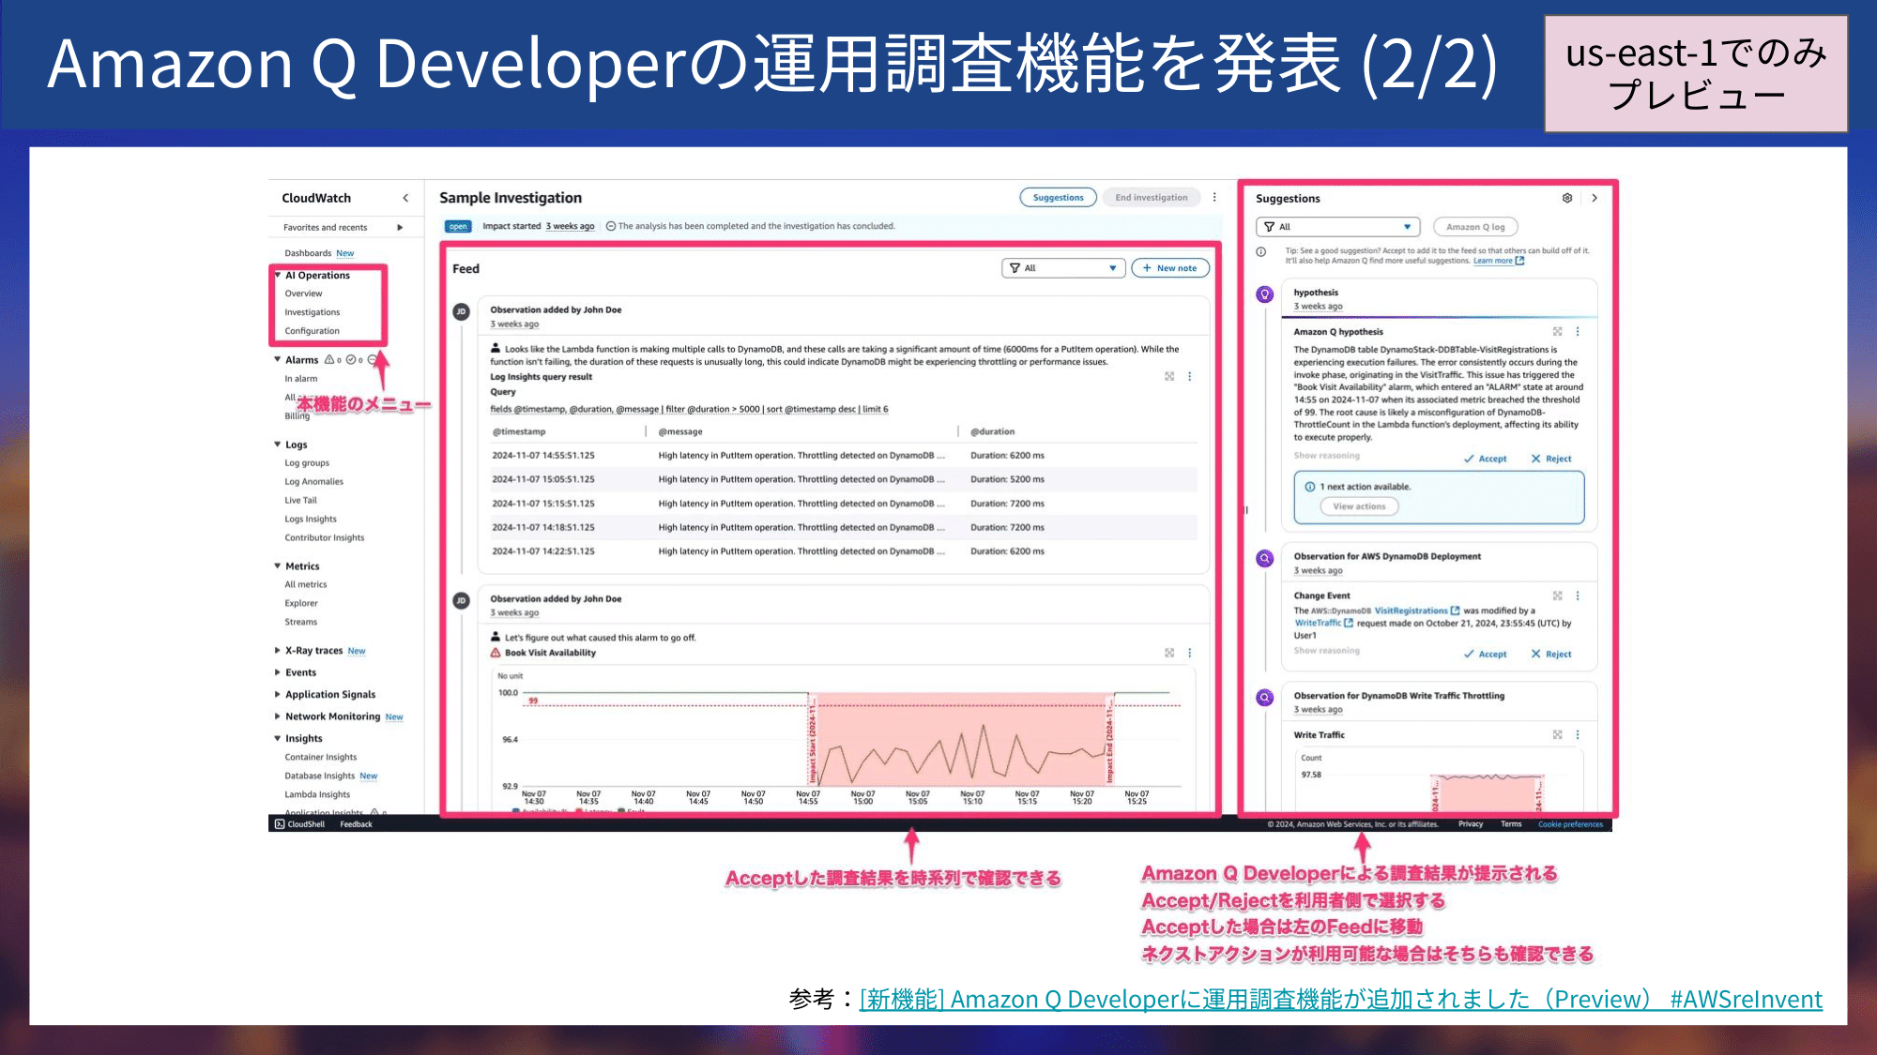Click the purple hypothesis lightbulb icon
This screenshot has width=1877, height=1055.
[1265, 294]
